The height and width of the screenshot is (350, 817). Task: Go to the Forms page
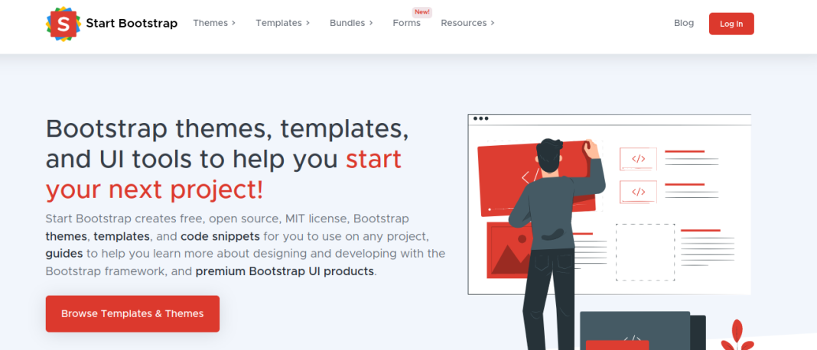coord(406,23)
